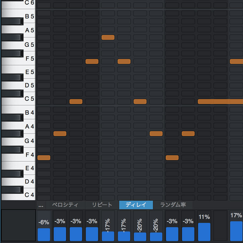Toggle off the F4 note on step 1

click(44, 158)
